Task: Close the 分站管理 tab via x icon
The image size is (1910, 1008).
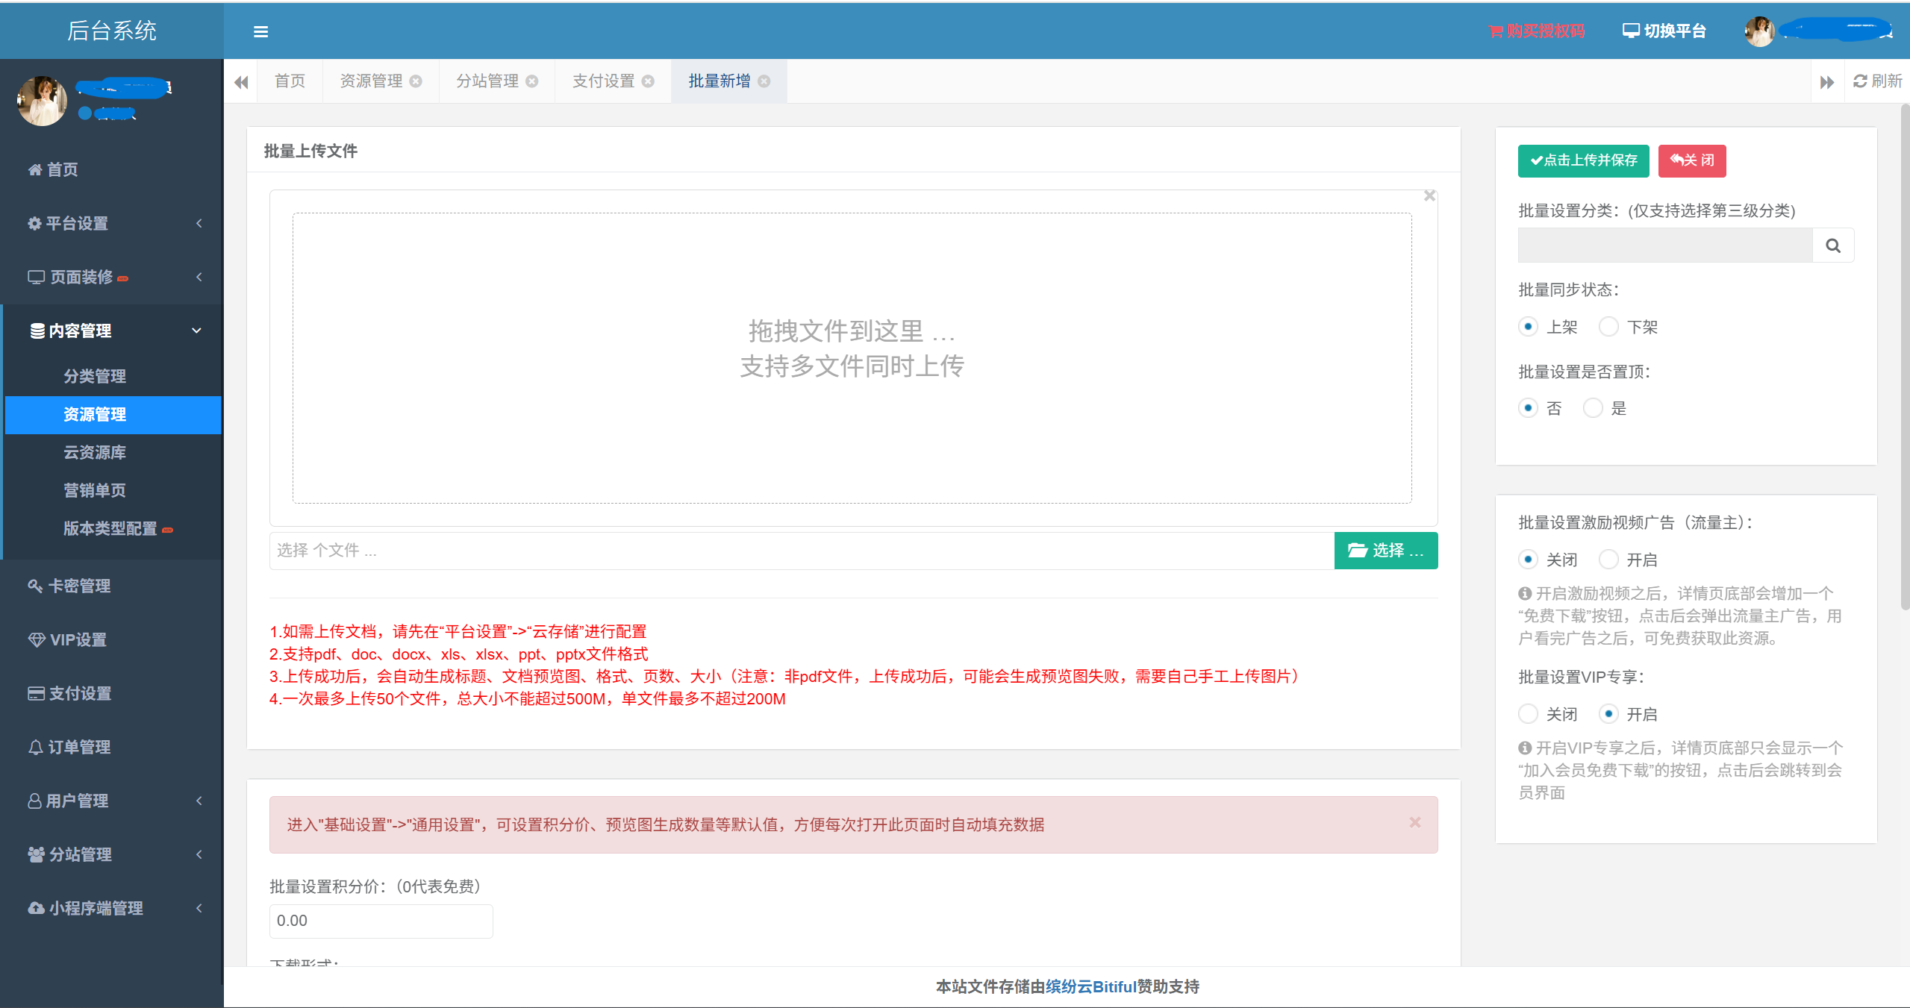Action: pyautogui.click(x=532, y=81)
